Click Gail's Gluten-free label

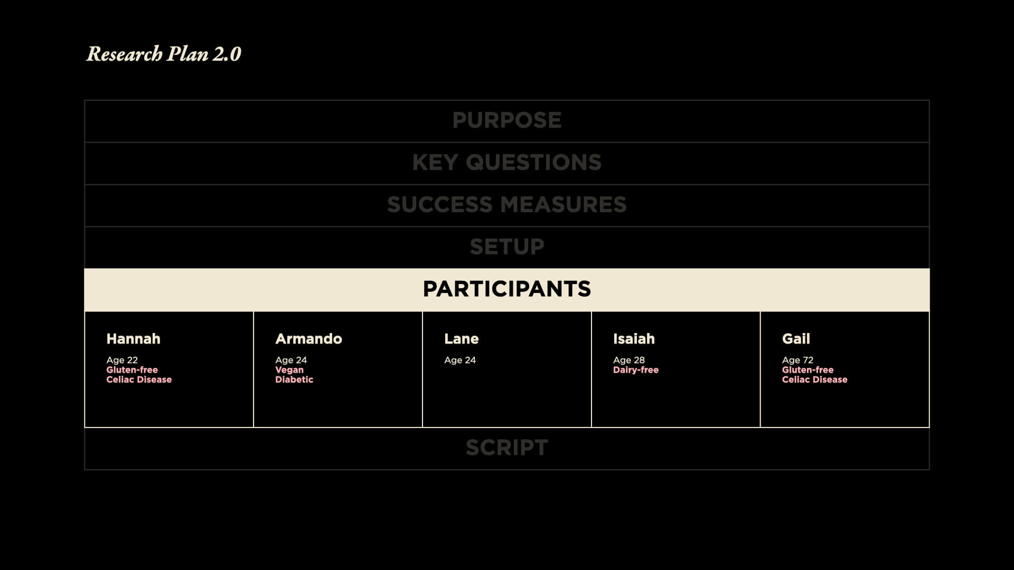coord(808,370)
